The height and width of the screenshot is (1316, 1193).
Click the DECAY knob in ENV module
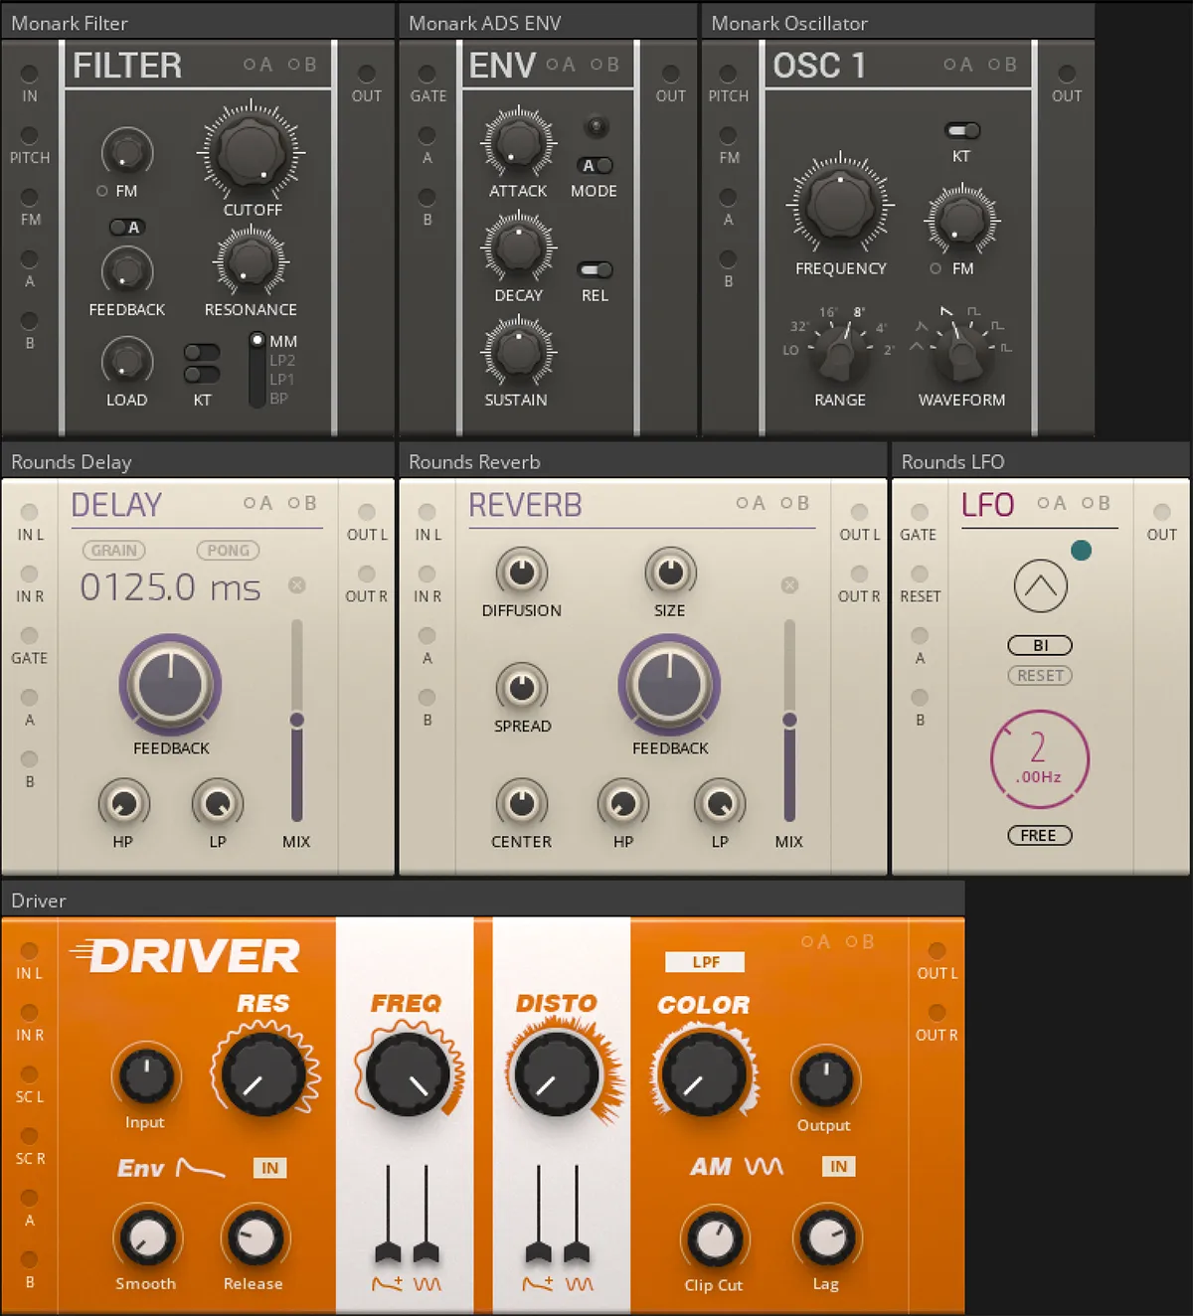pos(518,246)
